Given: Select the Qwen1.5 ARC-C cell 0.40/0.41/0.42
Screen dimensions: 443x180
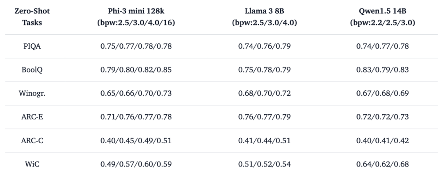Looking at the screenshot, I should coord(383,141).
